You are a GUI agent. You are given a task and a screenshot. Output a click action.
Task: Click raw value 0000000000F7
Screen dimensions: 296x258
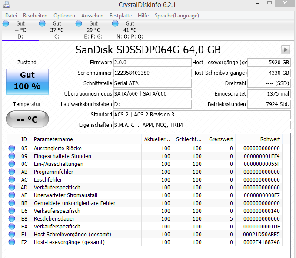point(262,195)
